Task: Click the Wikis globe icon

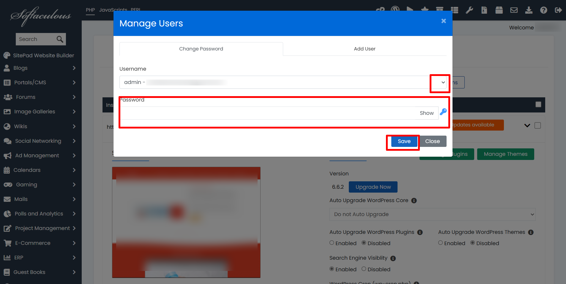Action: (x=7, y=126)
